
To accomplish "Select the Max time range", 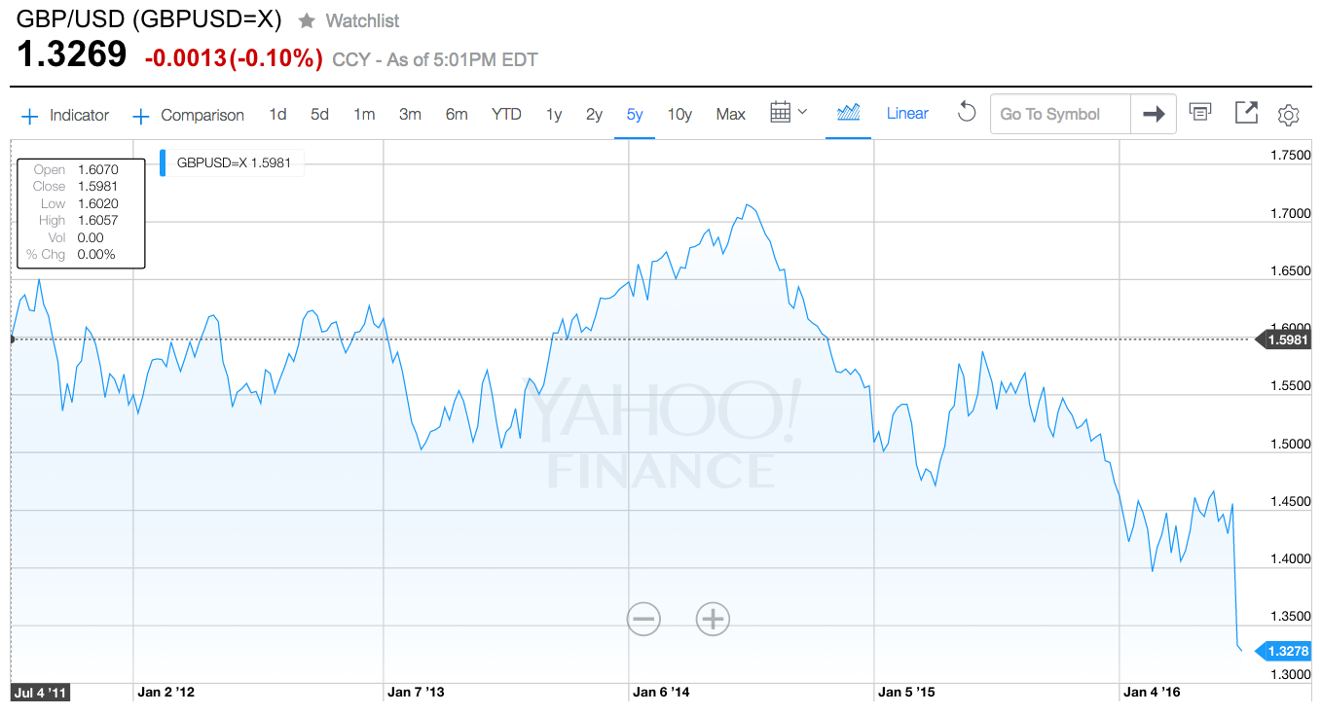I will pyautogui.click(x=731, y=114).
